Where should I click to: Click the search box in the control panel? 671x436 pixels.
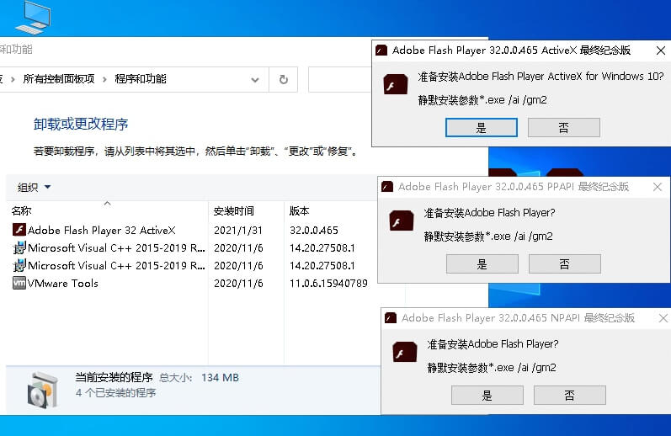(x=339, y=79)
